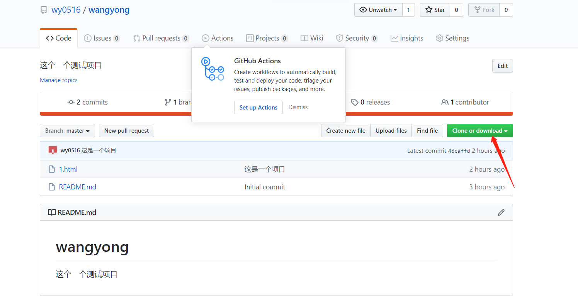
Task: Click the file icon next to README.md
Action: 52,187
